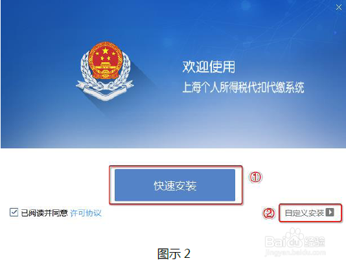Click the red circled number 2 marker
This screenshot has width=346, height=265.
click(269, 213)
